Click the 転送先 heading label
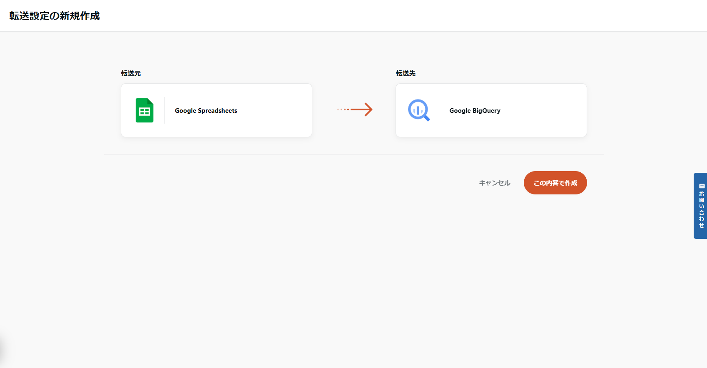Viewport: 707px width, 368px height. coord(406,73)
